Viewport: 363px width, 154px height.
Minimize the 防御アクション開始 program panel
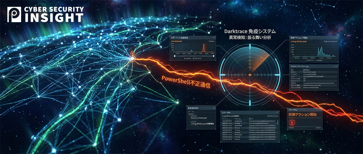pos(318,110)
